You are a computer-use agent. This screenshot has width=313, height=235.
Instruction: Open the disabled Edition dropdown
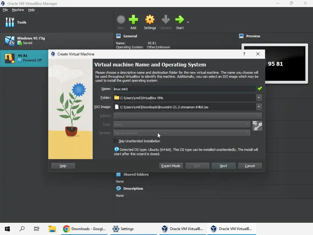tap(187, 116)
